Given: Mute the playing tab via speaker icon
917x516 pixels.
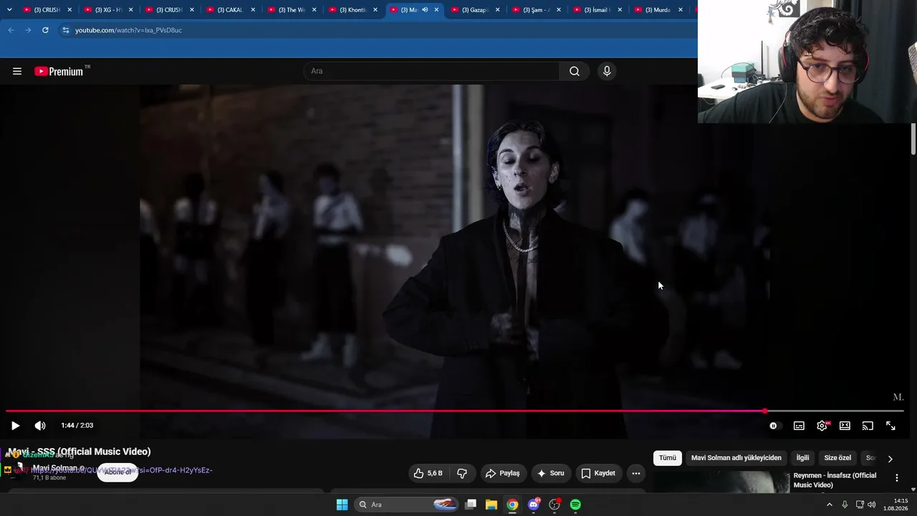Looking at the screenshot, I should click(x=425, y=10).
